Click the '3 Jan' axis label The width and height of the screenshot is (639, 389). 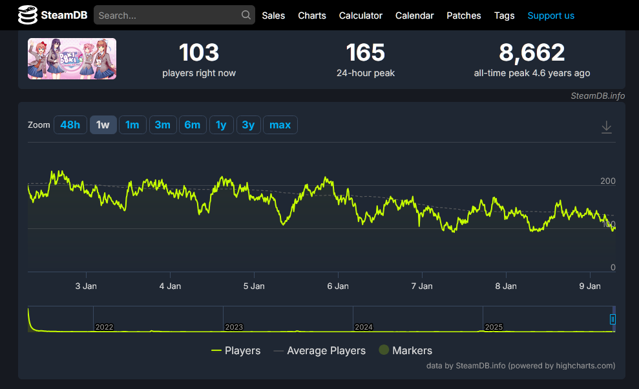(x=86, y=286)
